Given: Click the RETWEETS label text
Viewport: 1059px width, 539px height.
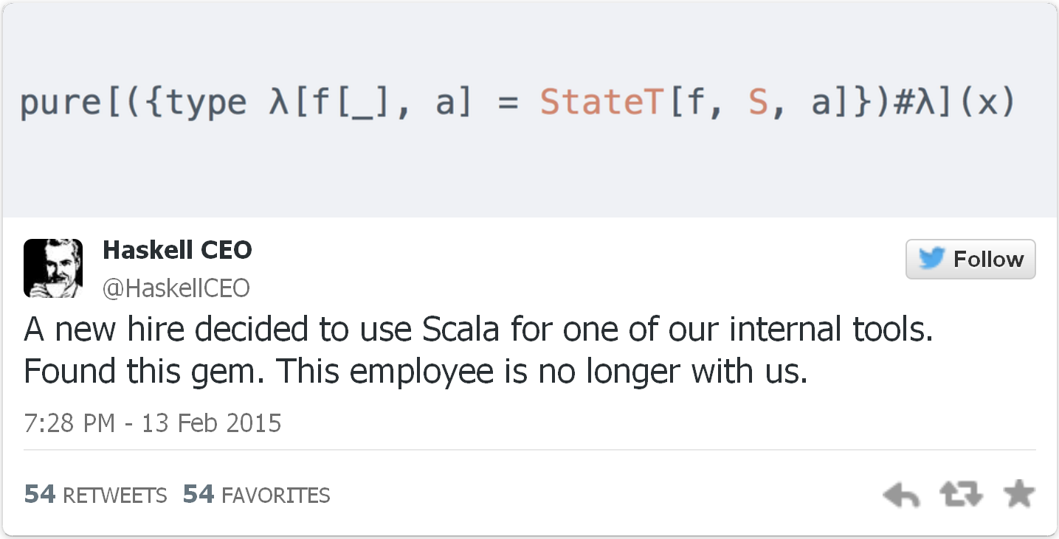Looking at the screenshot, I should [x=115, y=495].
